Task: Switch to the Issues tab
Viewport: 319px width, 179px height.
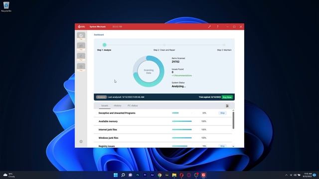Action: click(105, 106)
